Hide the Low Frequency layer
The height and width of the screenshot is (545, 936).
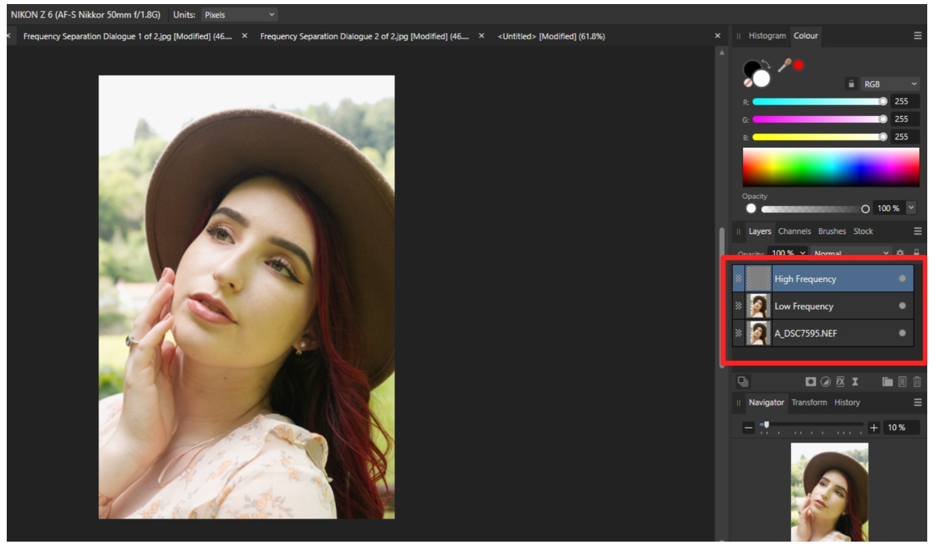(902, 306)
